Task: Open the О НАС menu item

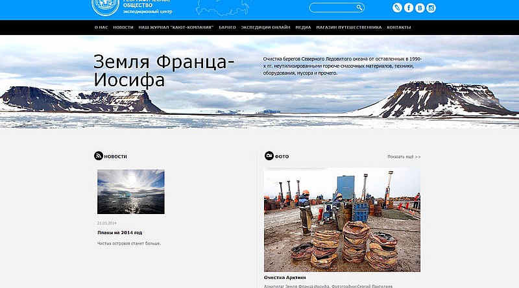Action: 101,27
